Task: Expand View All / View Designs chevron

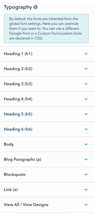Action: point(86,205)
